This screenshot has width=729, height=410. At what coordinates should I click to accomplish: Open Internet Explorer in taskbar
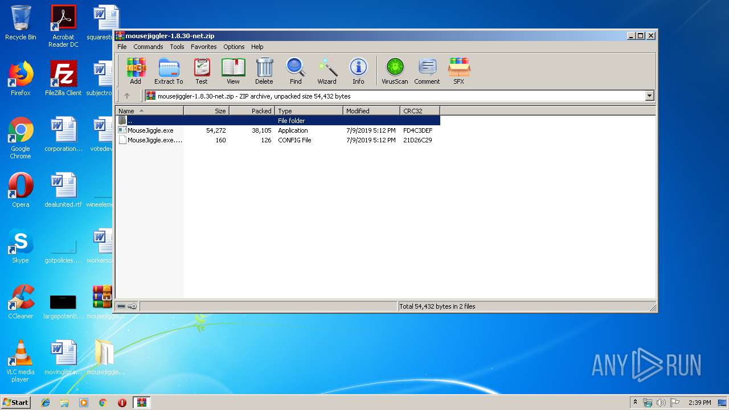tap(46, 403)
